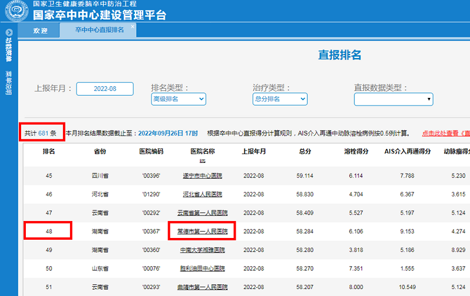Viewport: 470px width, 296px height.
Task: Expand the 功能菜单 sidebar arrow icon
Action: point(8,33)
